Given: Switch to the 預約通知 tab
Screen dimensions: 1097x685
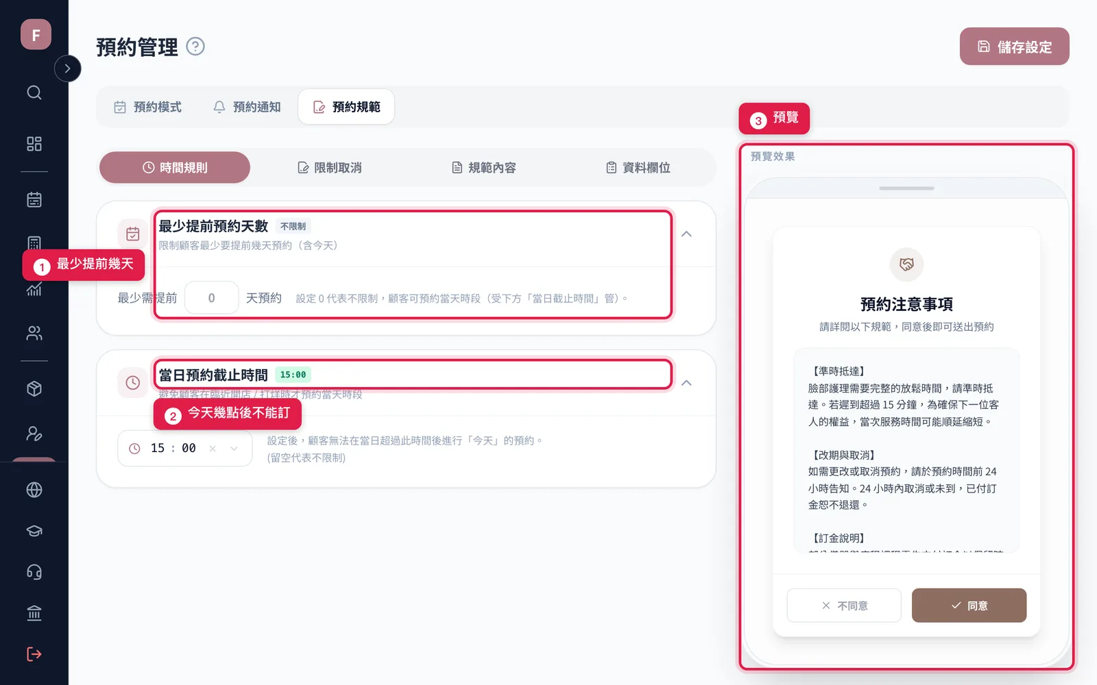Looking at the screenshot, I should [x=247, y=107].
